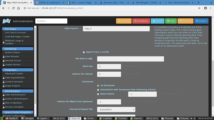Click the lock icon beside Crawler Monitor
This screenshot has height=120, width=214.
(x=3, y=65)
